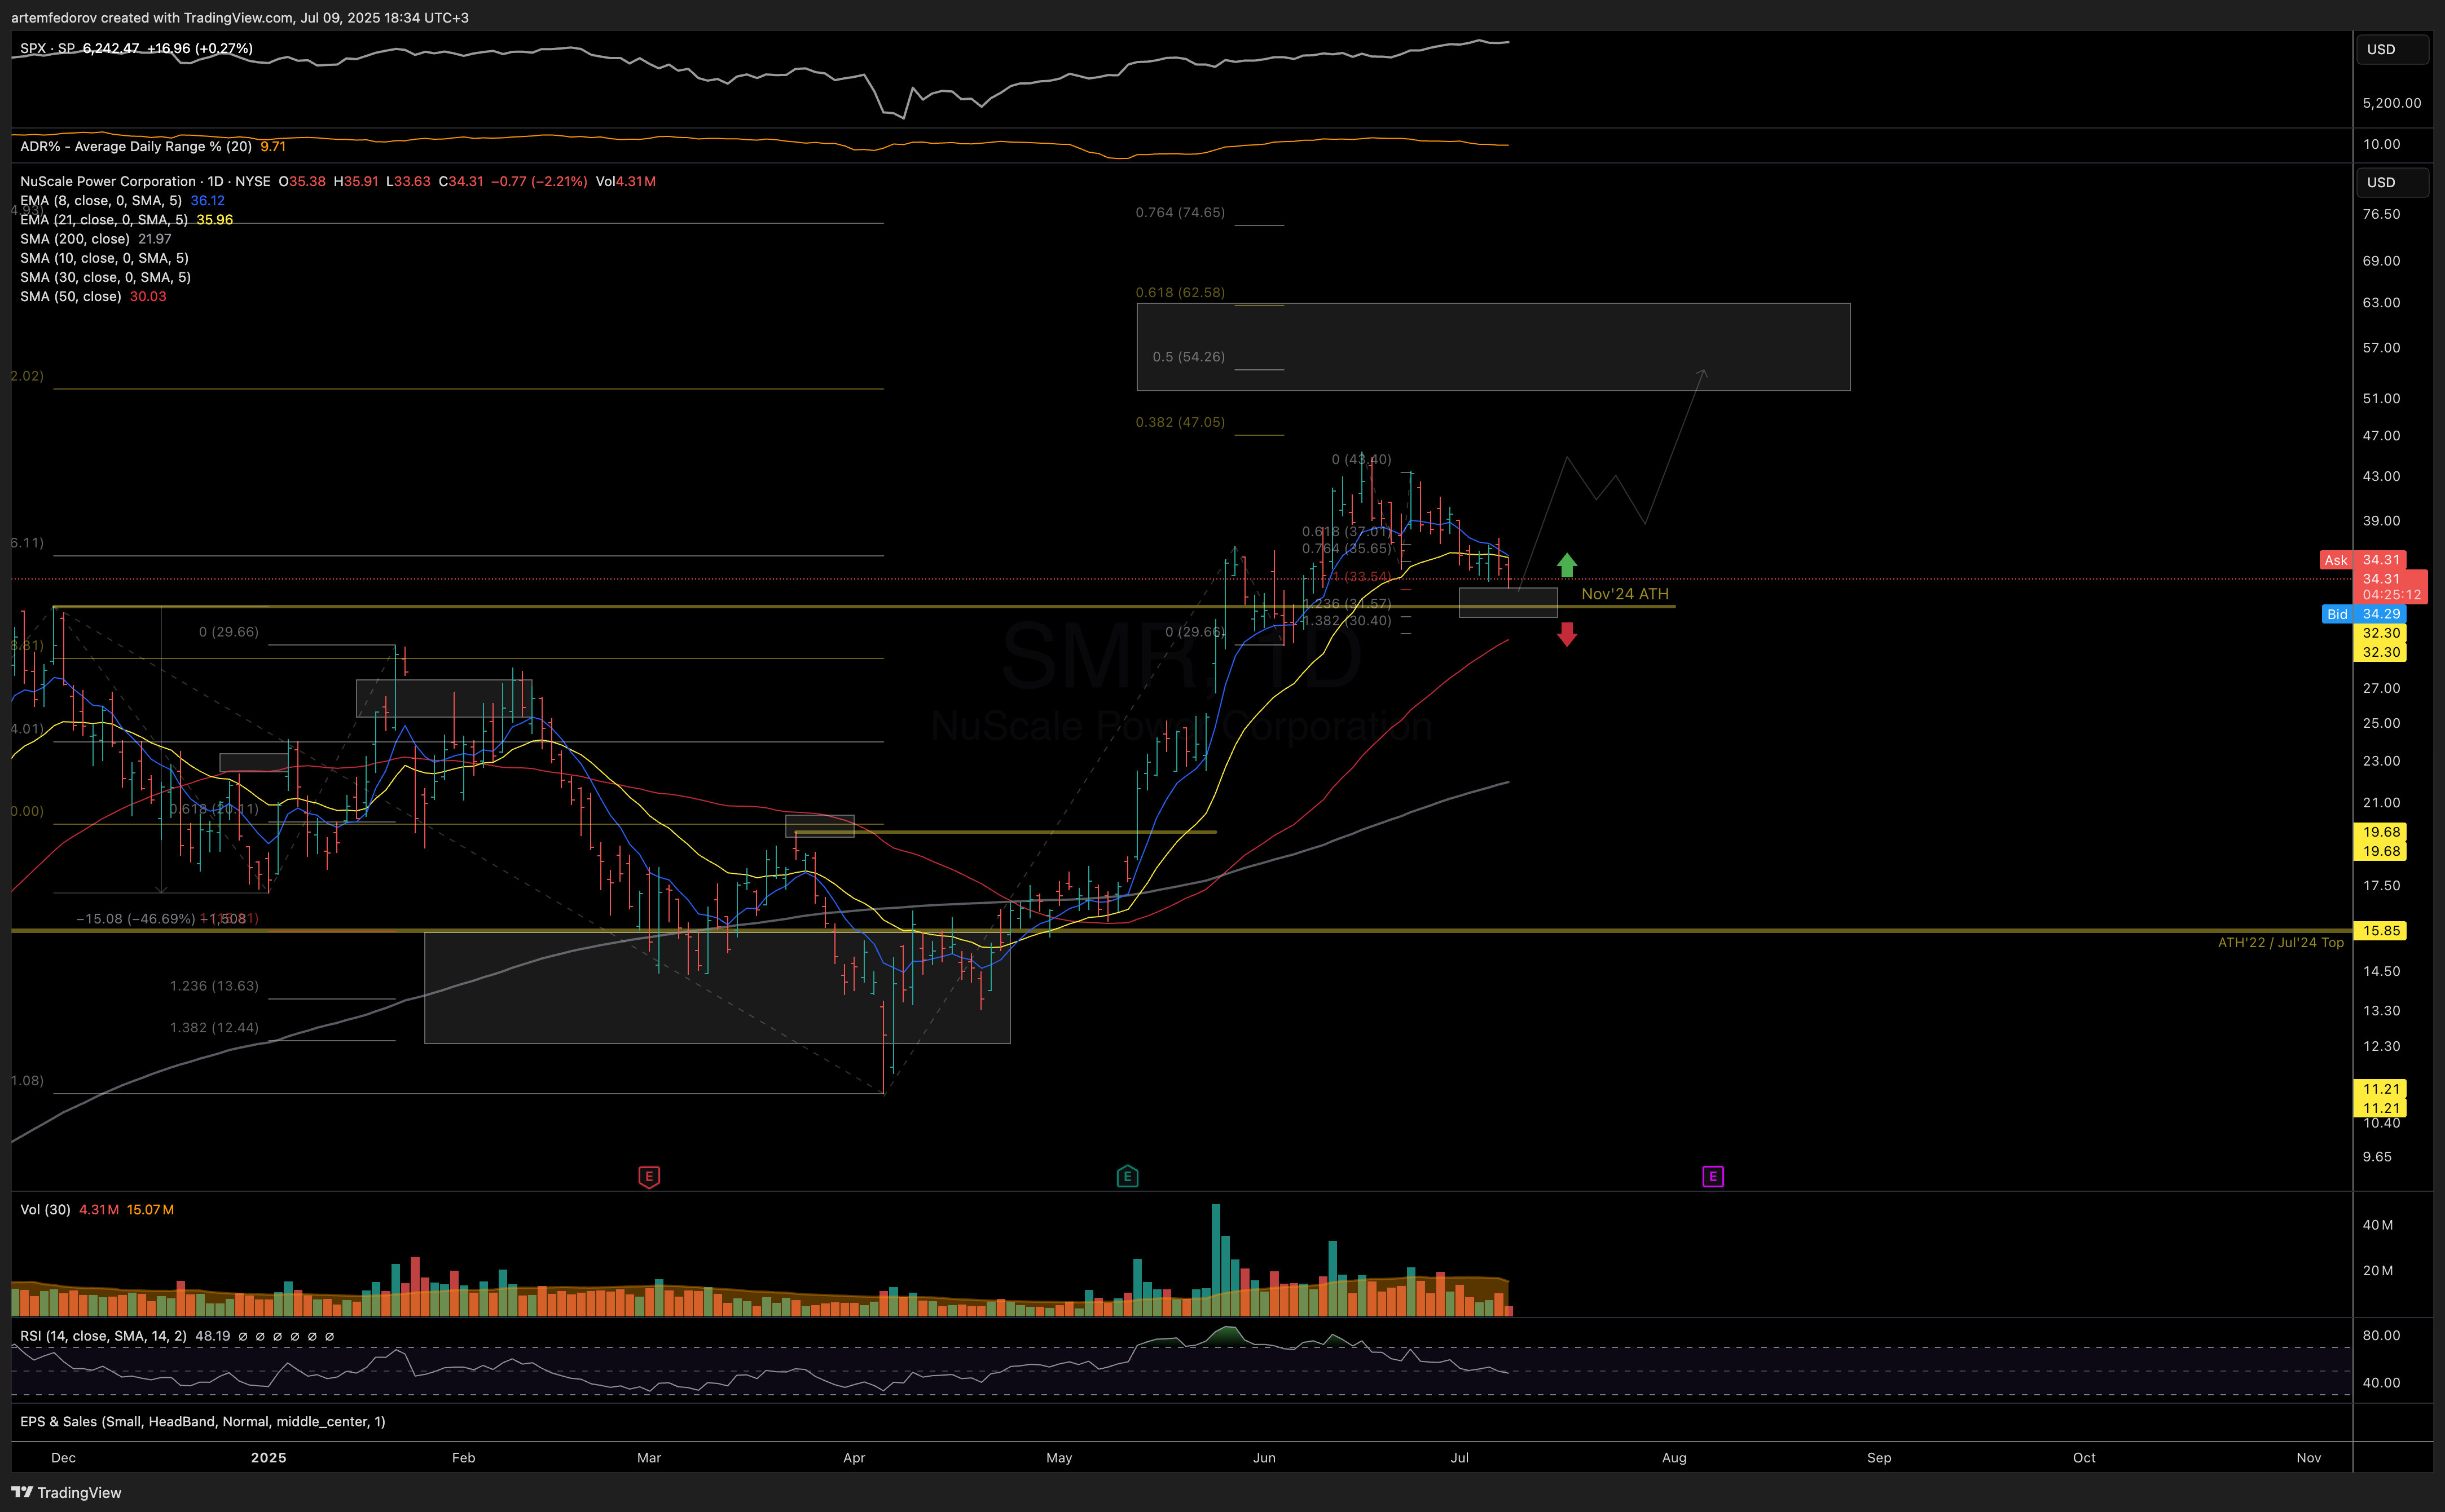Click the NuScale Power Corporation symbol title
The image size is (2445, 1512).
click(x=108, y=181)
